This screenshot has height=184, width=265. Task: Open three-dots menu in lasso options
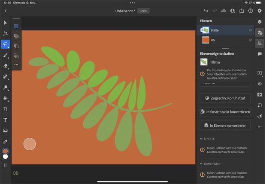point(16,65)
